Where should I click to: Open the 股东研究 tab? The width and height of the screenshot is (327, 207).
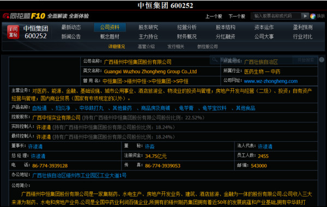pyautogui.click(x=148, y=27)
